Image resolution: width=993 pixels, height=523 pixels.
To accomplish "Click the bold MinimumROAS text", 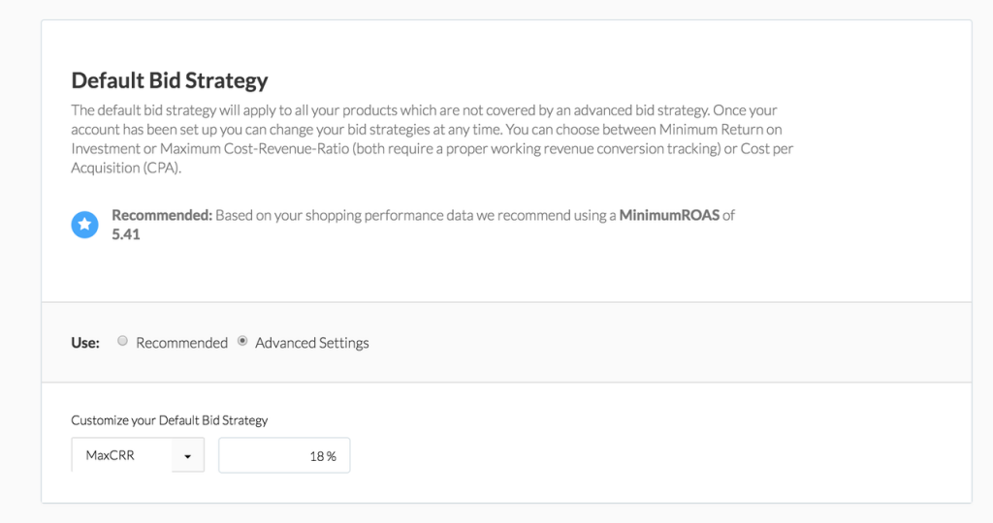I will [x=669, y=215].
